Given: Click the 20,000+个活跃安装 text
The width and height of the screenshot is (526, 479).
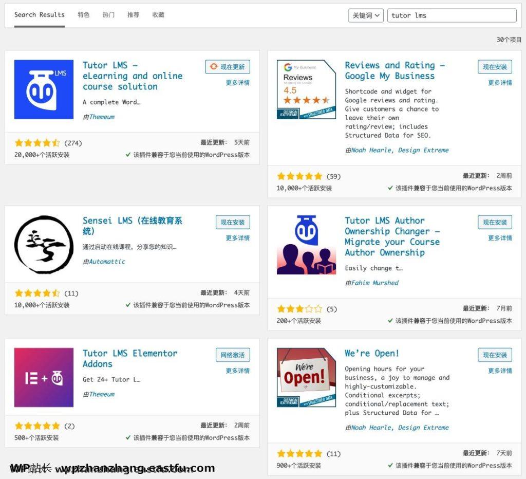Looking at the screenshot, I should [42, 155].
